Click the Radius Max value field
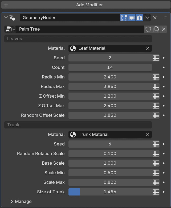 click(110, 86)
